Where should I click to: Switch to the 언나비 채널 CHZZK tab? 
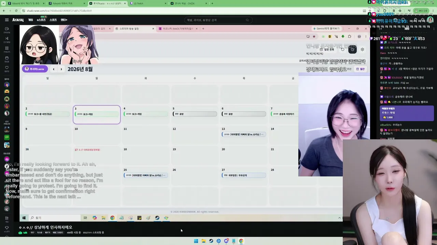pyautogui.click(x=188, y=3)
